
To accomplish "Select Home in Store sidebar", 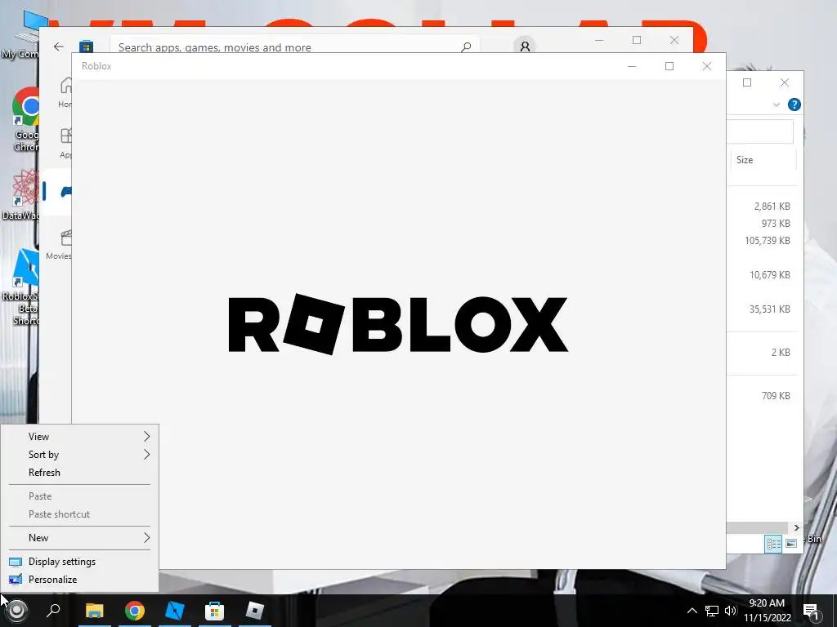I will click(x=65, y=91).
